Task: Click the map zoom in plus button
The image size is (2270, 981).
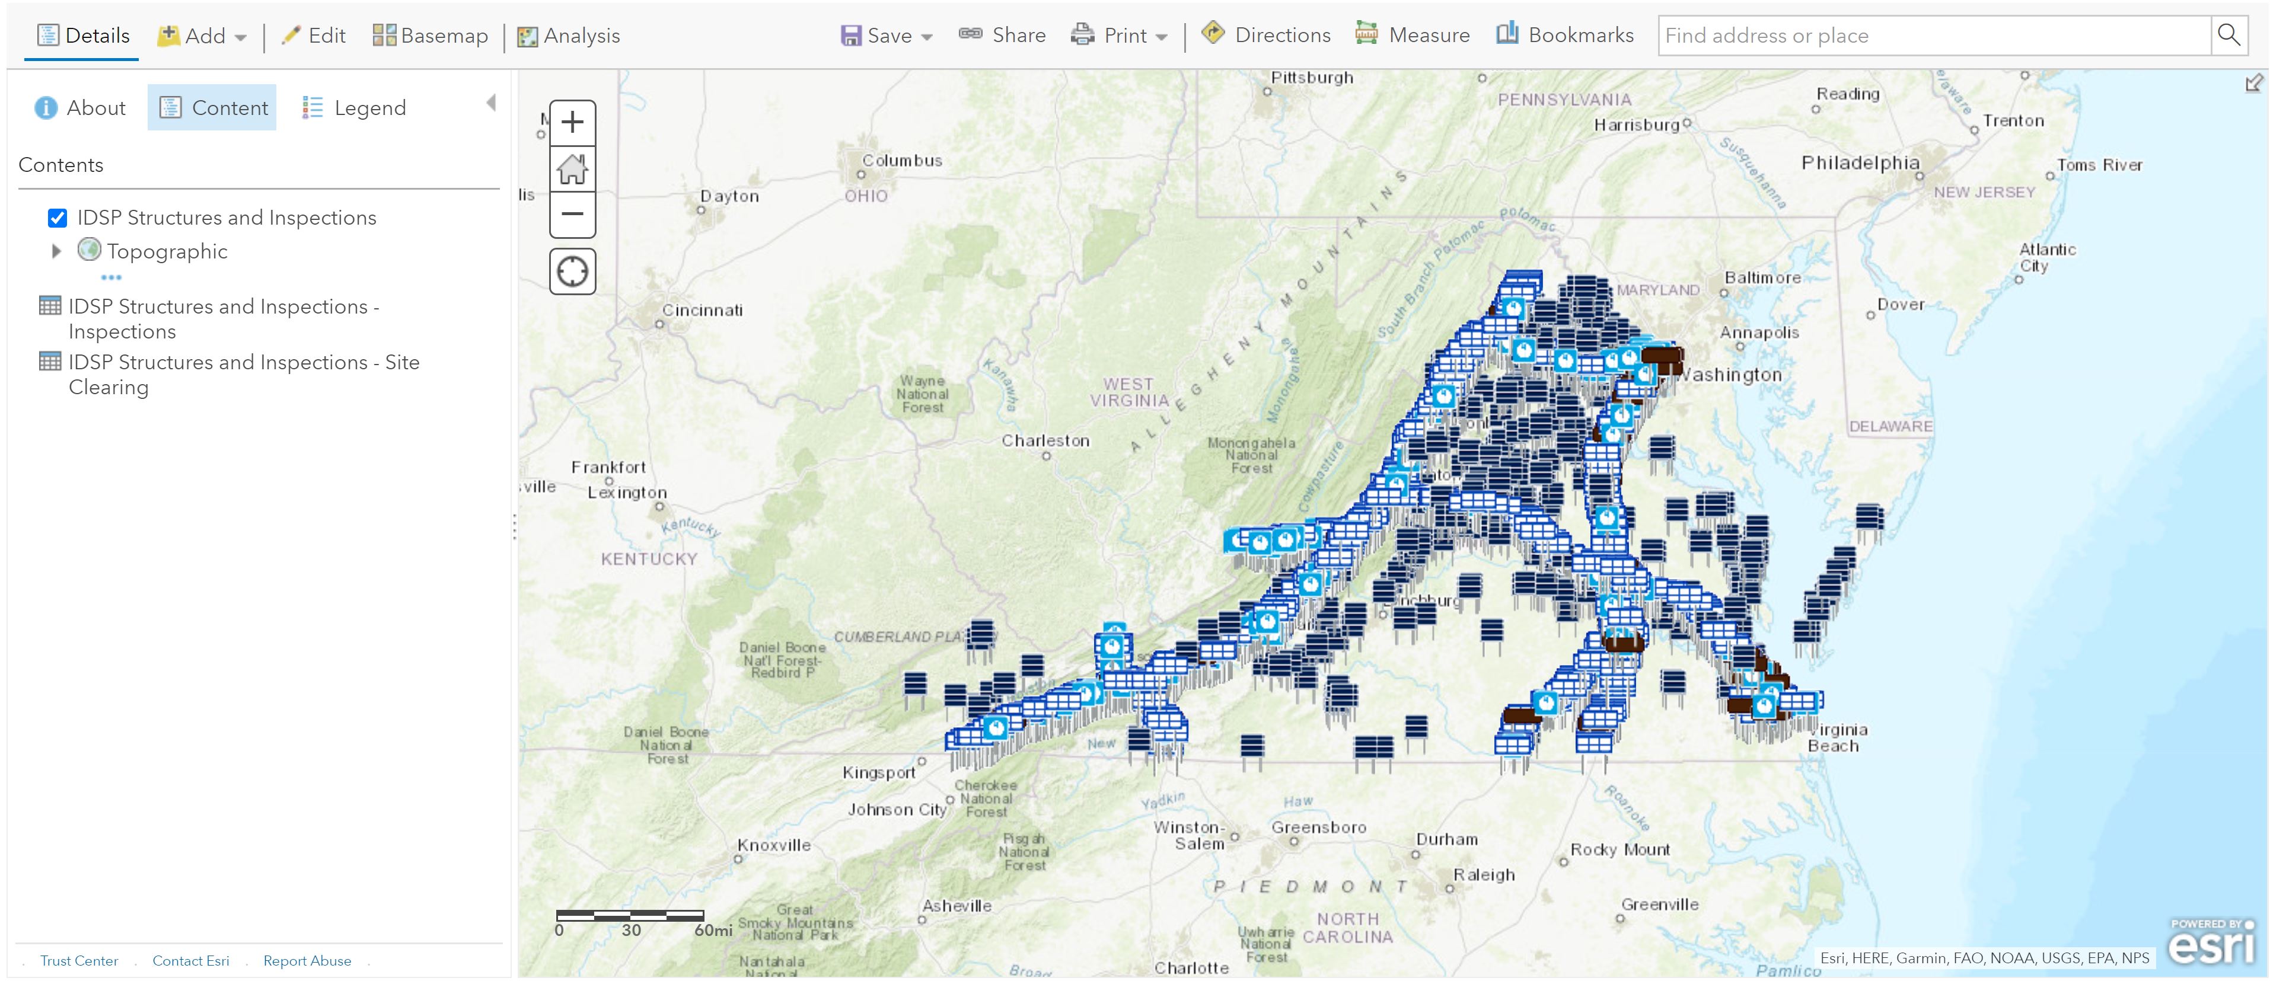Action: click(x=572, y=122)
